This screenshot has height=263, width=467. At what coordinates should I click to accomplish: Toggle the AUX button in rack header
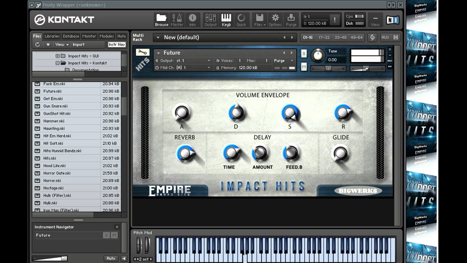tap(385, 37)
